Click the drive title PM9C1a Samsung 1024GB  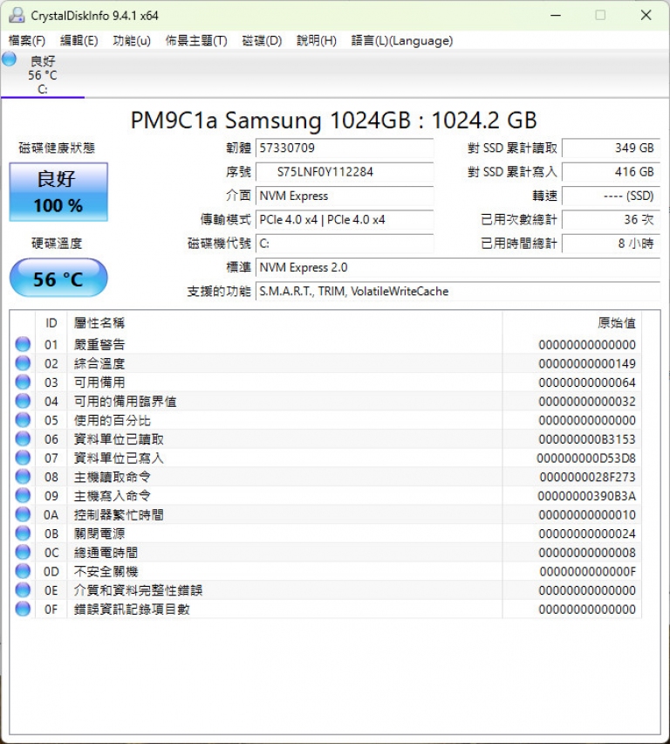[x=334, y=120]
